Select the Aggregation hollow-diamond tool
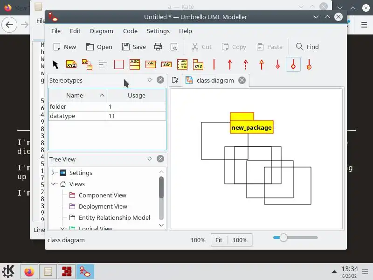This screenshot has height=280, width=373. (x=293, y=64)
